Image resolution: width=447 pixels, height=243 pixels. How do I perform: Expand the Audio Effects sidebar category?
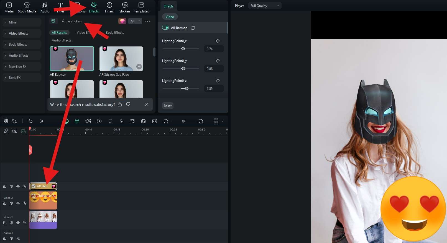pos(21,55)
